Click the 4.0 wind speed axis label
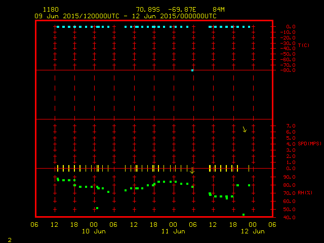This screenshot has width=324, height=243. (x=291, y=144)
